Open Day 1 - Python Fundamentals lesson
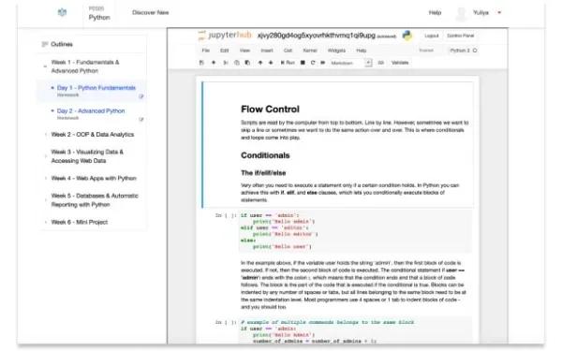This screenshot has height=351, width=562. [96, 88]
